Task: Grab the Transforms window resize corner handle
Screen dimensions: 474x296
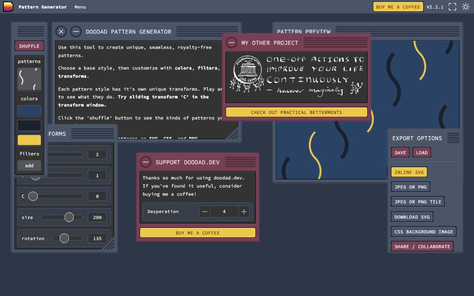Action: pos(110,244)
